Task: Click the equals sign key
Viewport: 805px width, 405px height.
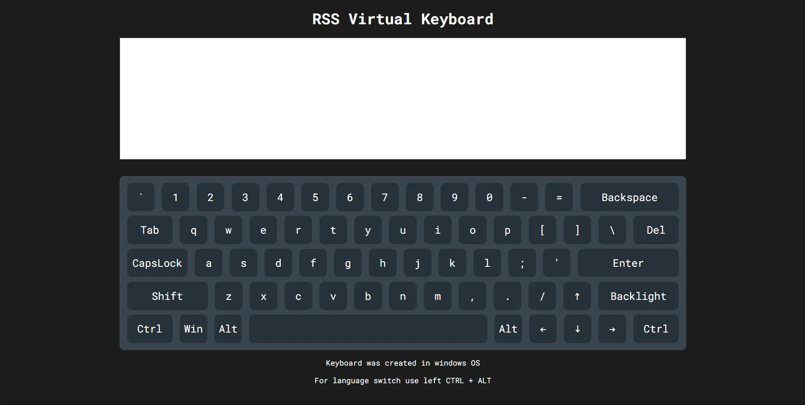Action: pos(559,197)
